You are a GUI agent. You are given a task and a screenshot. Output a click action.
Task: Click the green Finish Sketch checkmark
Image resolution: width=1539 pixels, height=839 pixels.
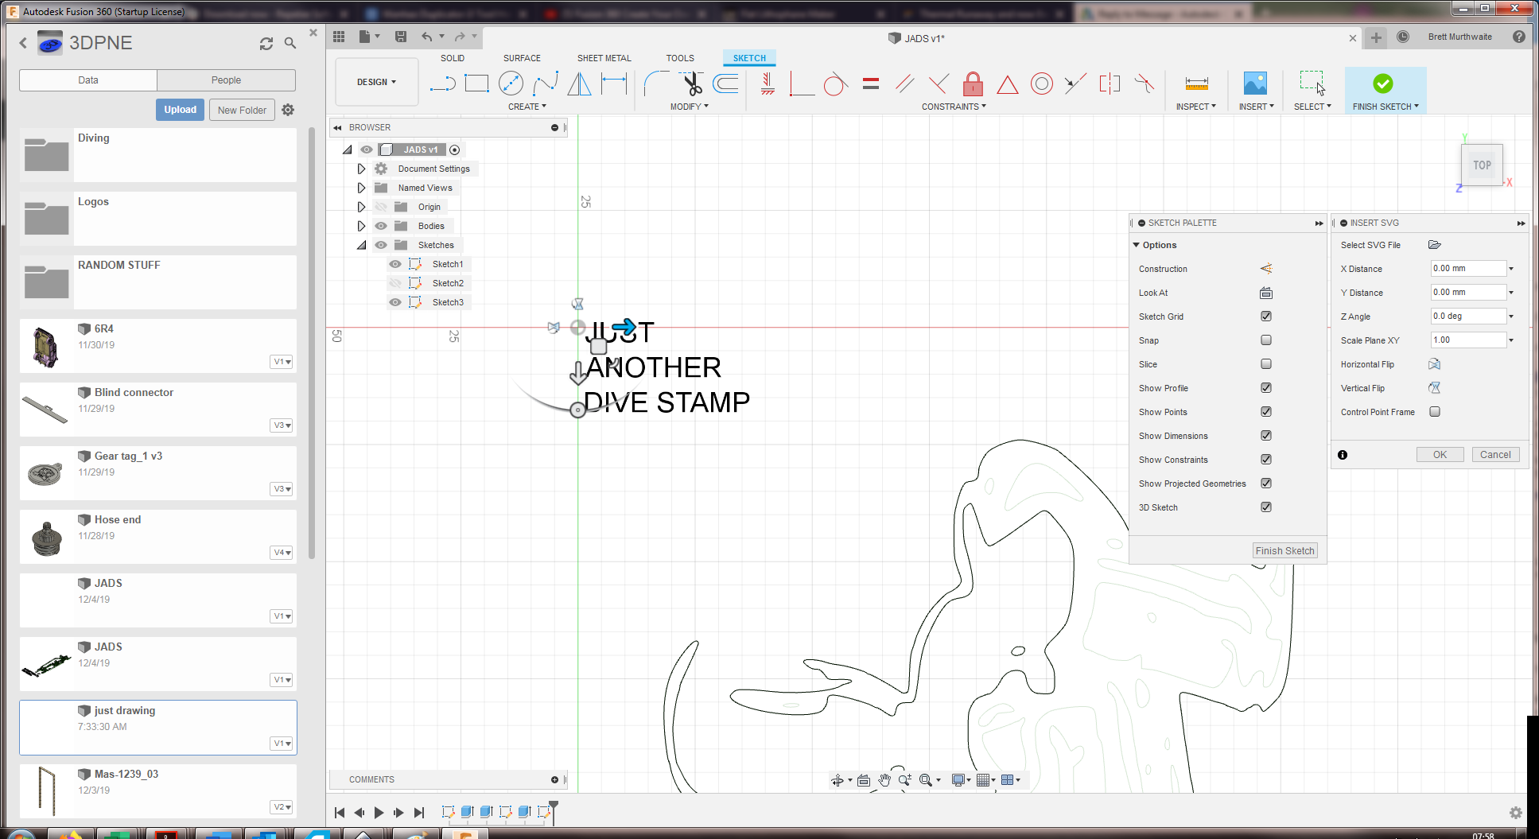pyautogui.click(x=1383, y=84)
